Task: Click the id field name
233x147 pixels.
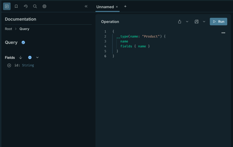Action: [x=16, y=65]
